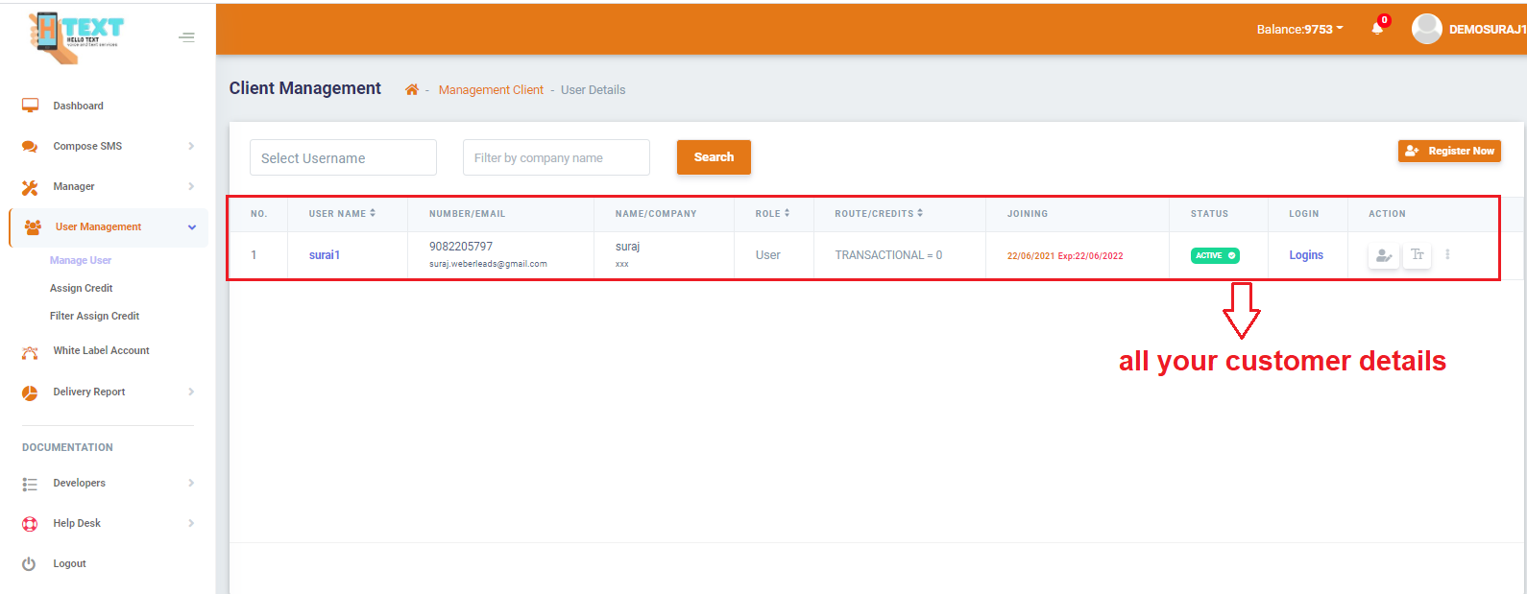Expand the Compose SMS menu
Image resolution: width=1527 pixels, height=594 pixels.
tap(109, 147)
